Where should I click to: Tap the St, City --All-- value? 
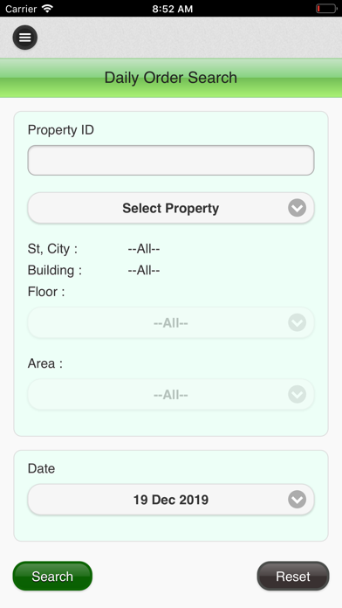(144, 249)
